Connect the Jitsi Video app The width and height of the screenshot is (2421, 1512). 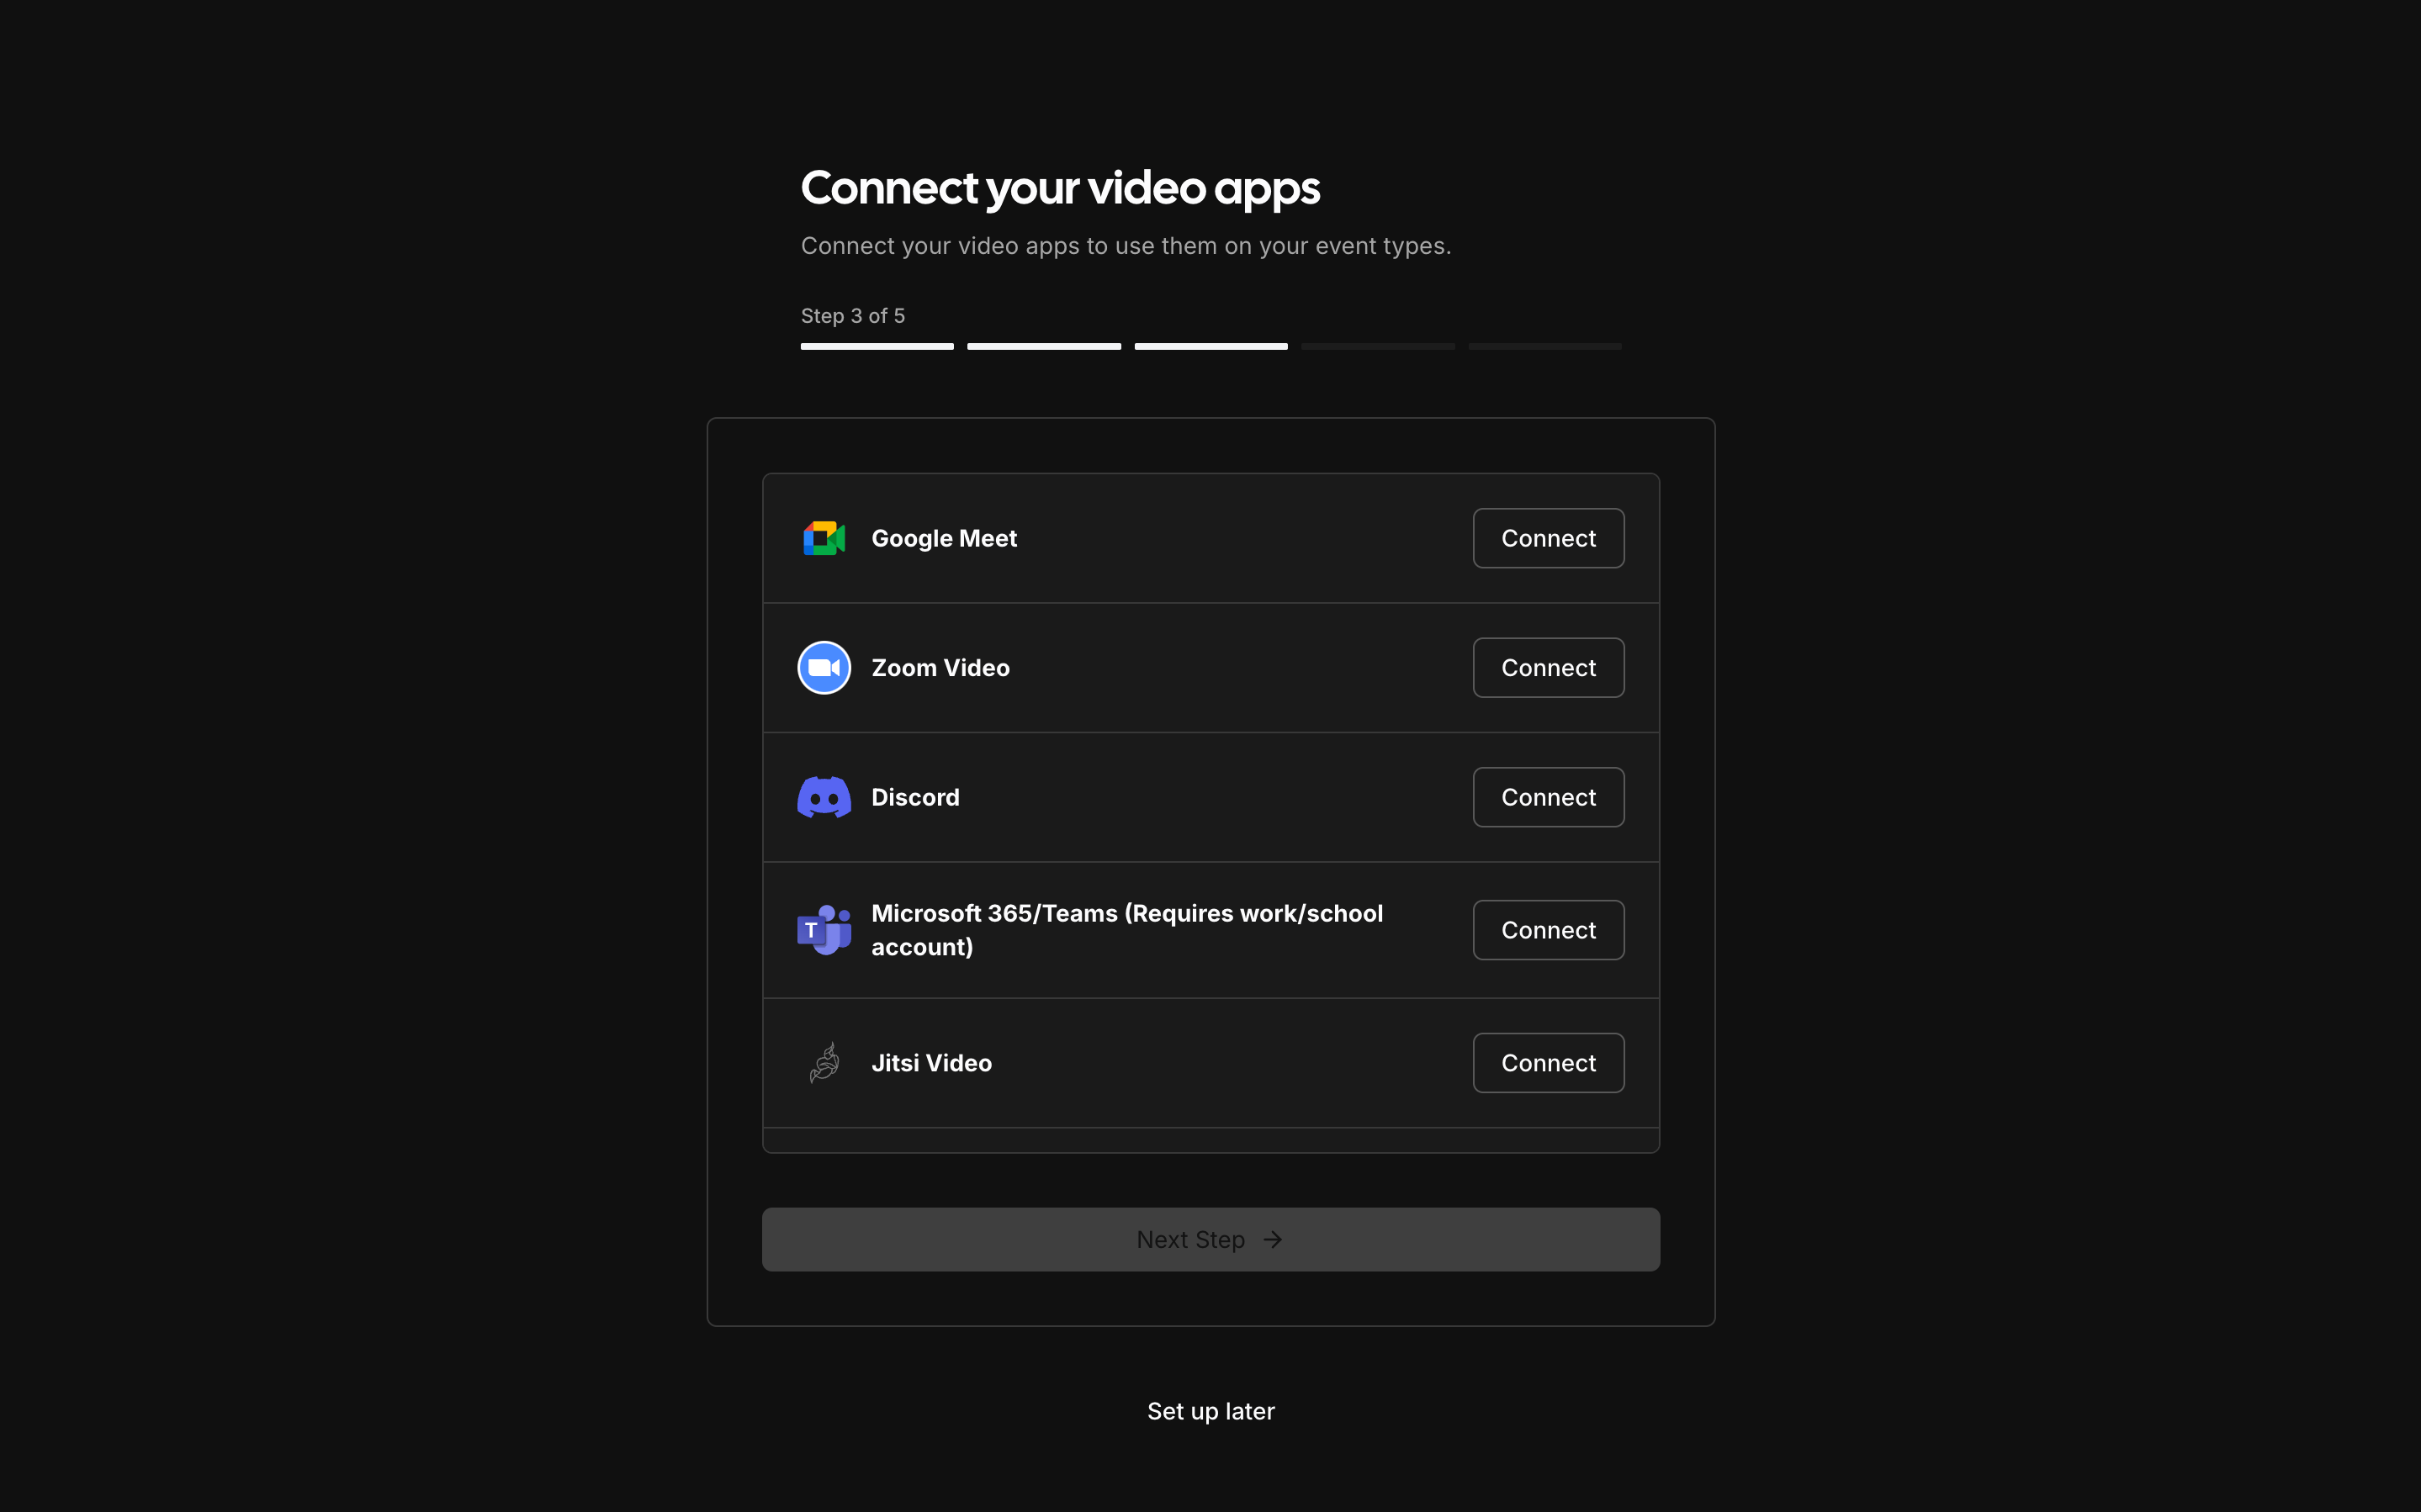point(1547,1063)
